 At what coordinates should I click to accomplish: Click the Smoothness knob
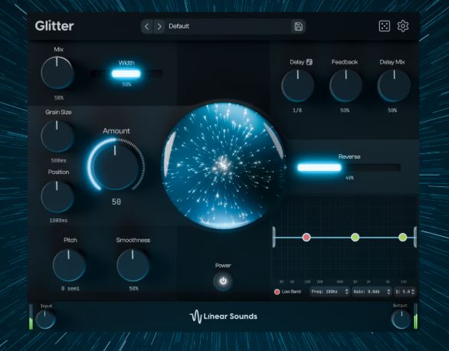point(133,265)
